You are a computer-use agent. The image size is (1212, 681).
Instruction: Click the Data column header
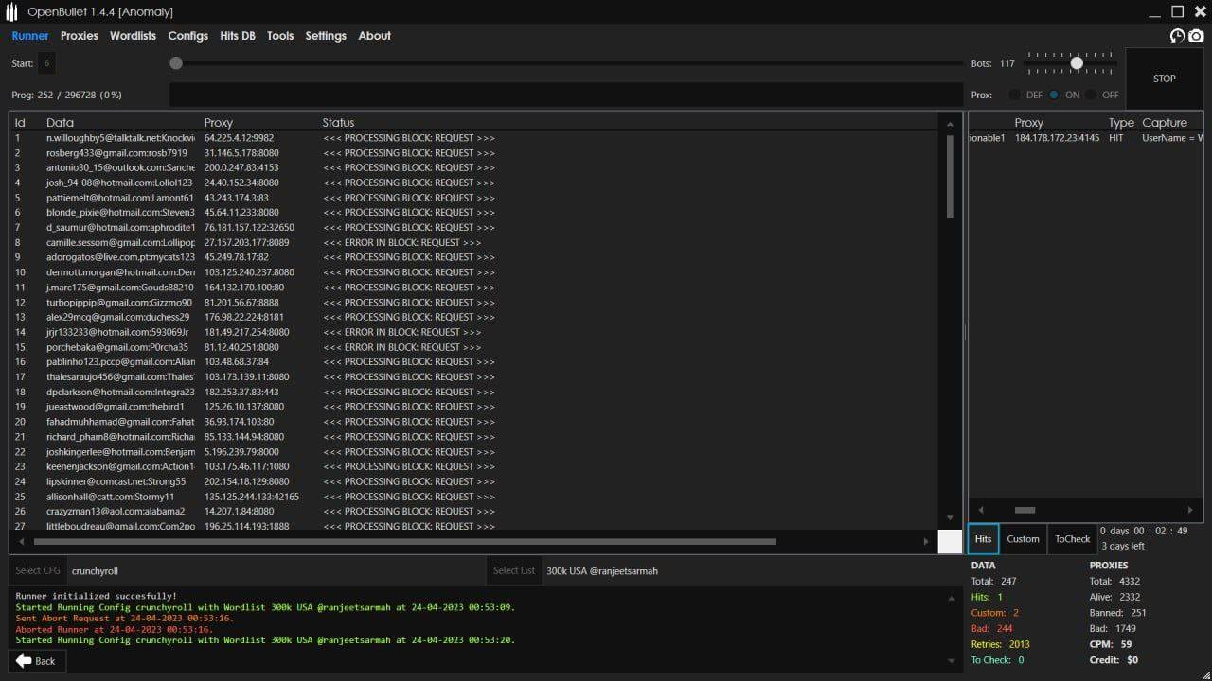tap(60, 123)
